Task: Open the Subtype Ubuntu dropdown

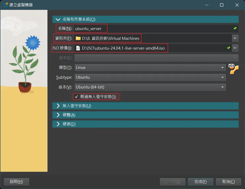Action: (150, 77)
